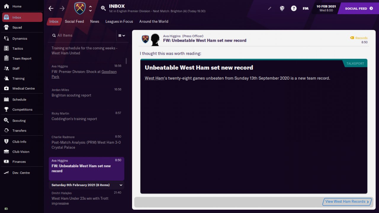Viewport: 379px width, 213px height.
Task: Open club switcher arrows next to badge
Action: 91,8
